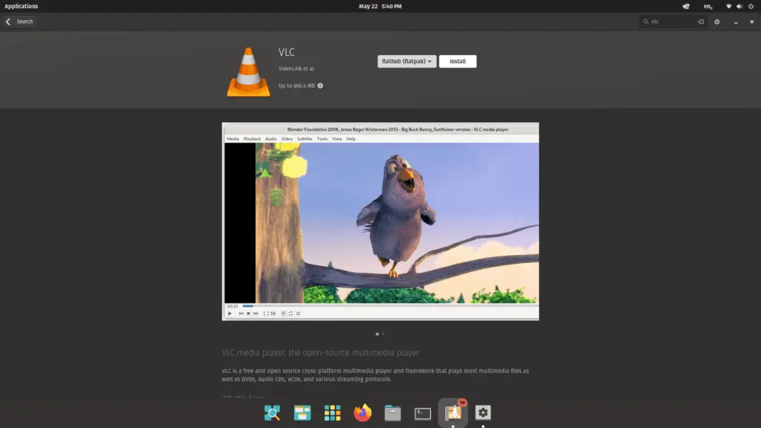Click the VideoLAN et al. developer text
Screen dimensions: 761x428
297,68
